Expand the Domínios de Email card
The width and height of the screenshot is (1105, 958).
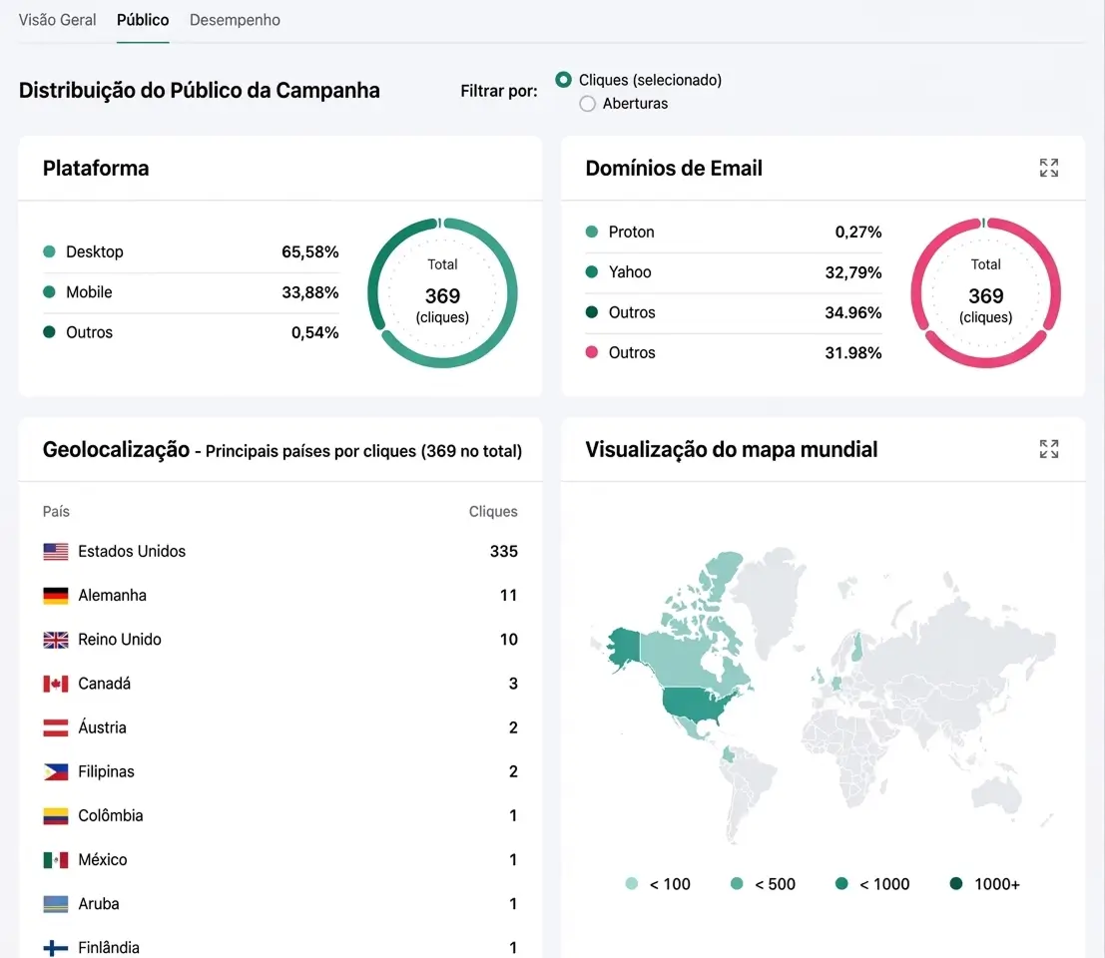click(x=1048, y=168)
